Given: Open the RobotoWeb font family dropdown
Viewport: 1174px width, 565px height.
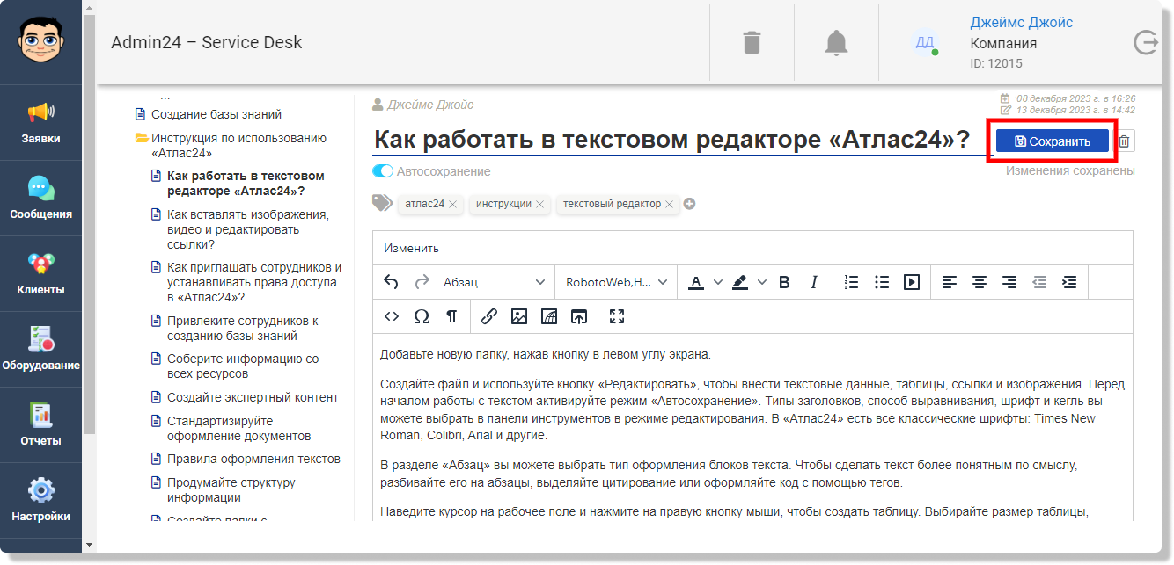Looking at the screenshot, I should pos(617,282).
